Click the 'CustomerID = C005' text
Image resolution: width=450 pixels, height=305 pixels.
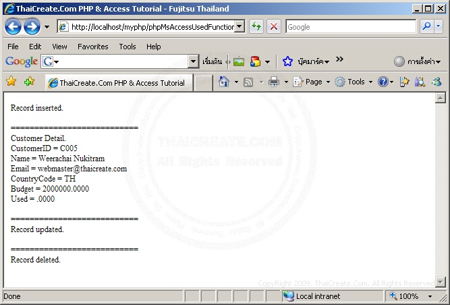(45, 148)
